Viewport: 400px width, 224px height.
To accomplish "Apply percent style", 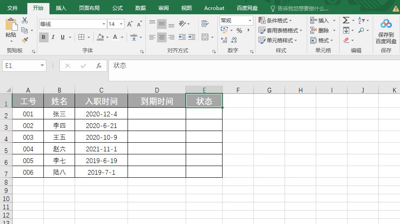I will (x=239, y=31).
